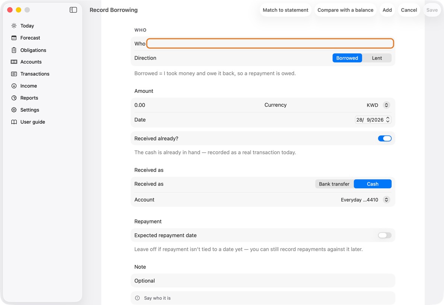This screenshot has height=305, width=444.
Task: Open the Income section
Action: pos(29,86)
